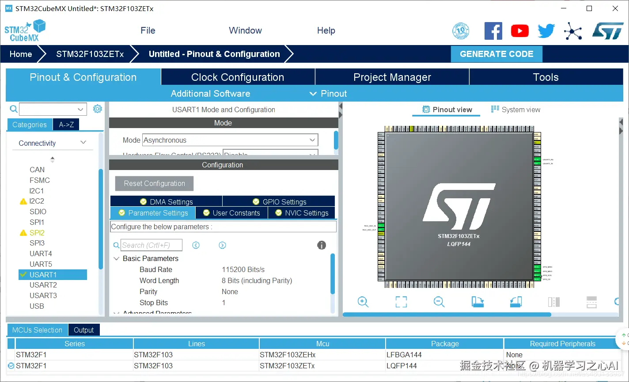629x382 pixels.
Task: Go to previous parameter search result arrow
Action: [196, 245]
